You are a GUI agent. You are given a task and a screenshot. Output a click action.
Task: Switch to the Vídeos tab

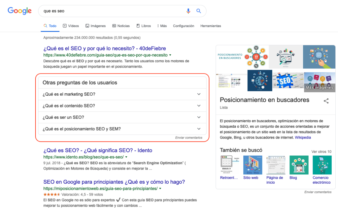[x=71, y=26]
